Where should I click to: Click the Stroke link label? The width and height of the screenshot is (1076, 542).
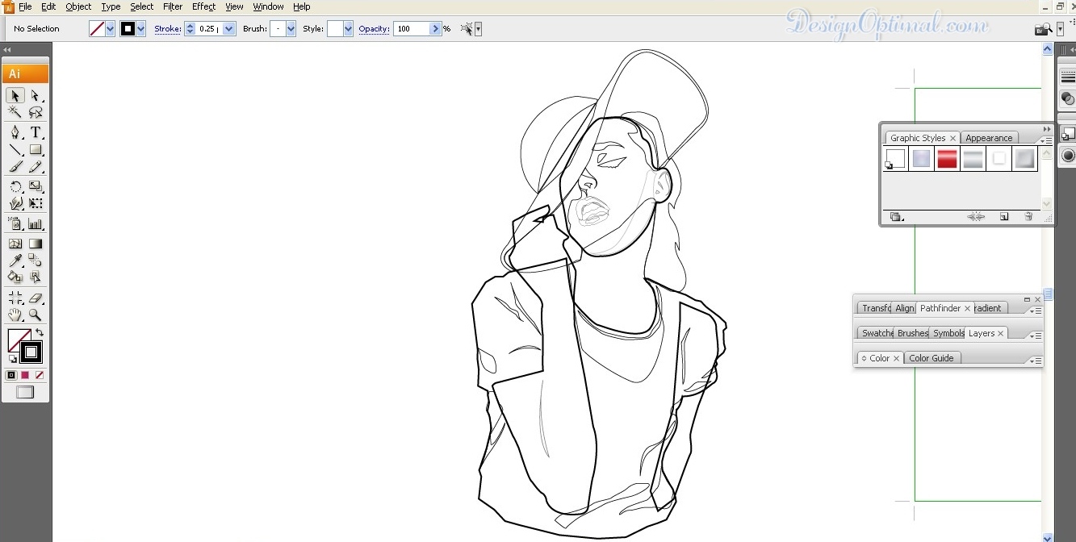(x=167, y=29)
